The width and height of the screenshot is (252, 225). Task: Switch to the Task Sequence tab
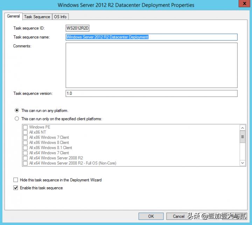pyautogui.click(x=37, y=17)
